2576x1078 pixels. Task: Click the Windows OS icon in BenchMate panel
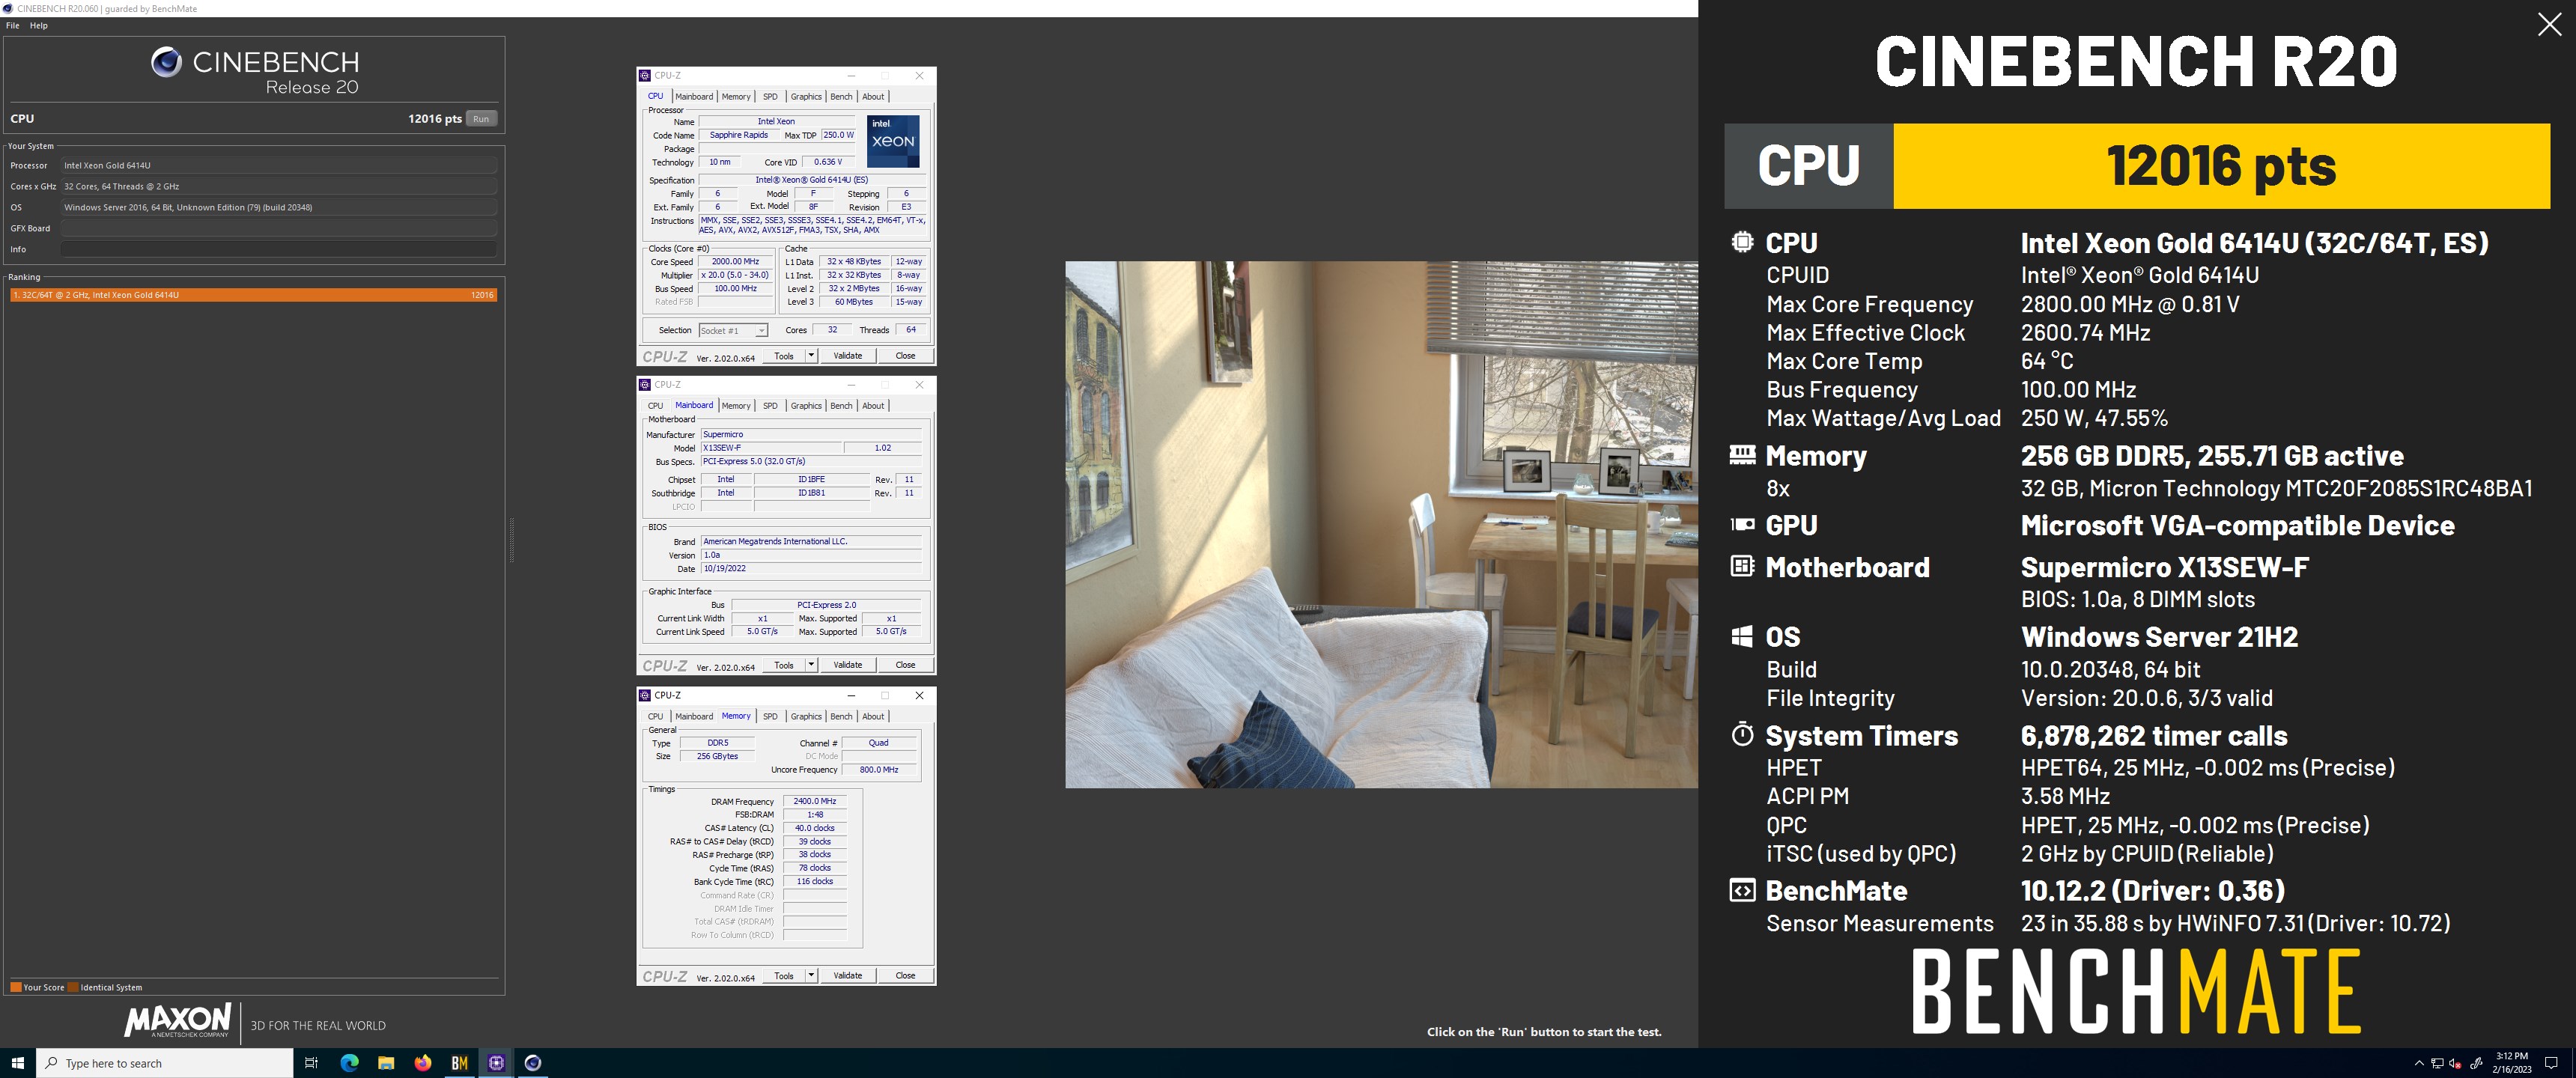1742,636
